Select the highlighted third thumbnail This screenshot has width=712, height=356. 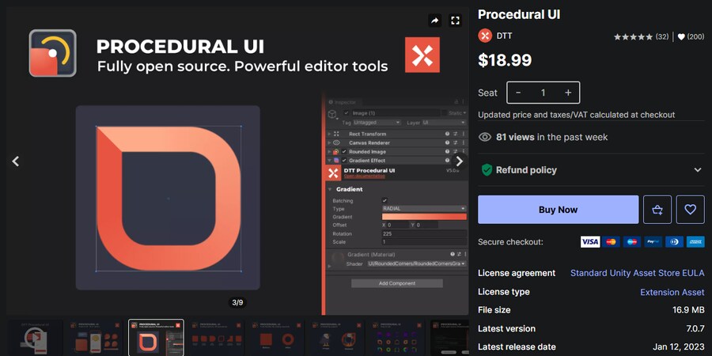(x=156, y=337)
